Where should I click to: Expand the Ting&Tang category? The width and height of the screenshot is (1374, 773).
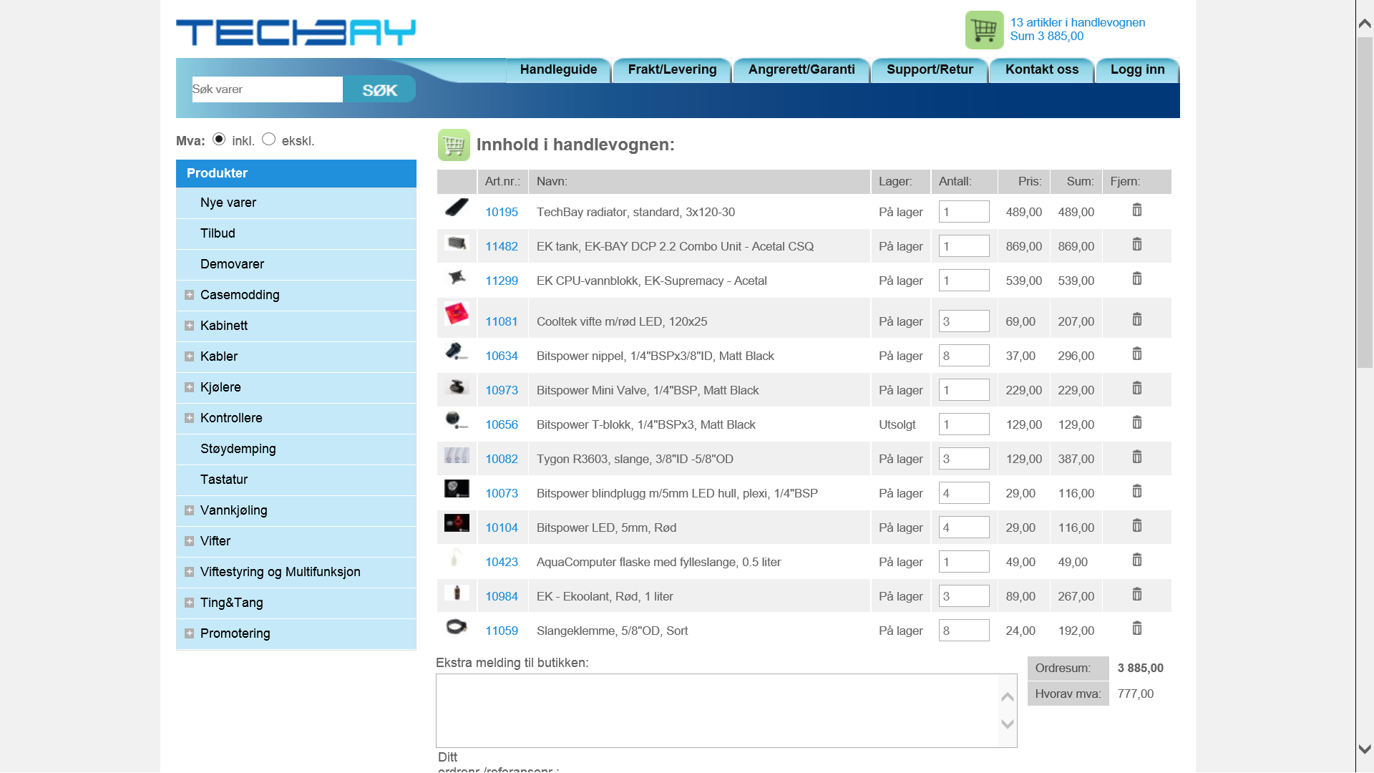[x=190, y=603]
